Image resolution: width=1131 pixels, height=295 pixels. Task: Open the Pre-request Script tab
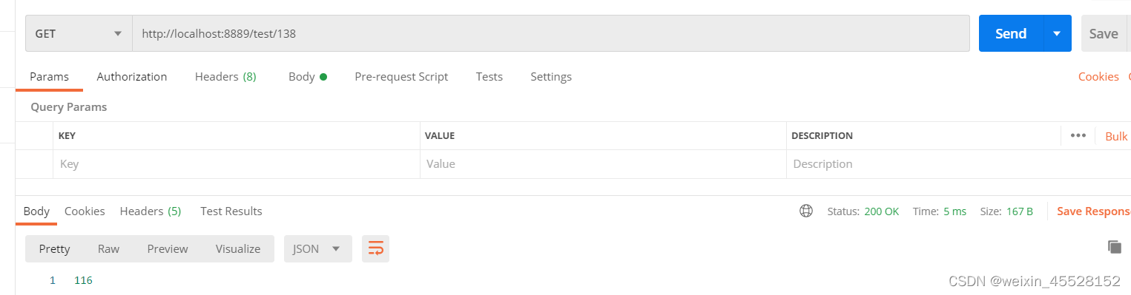tap(401, 77)
